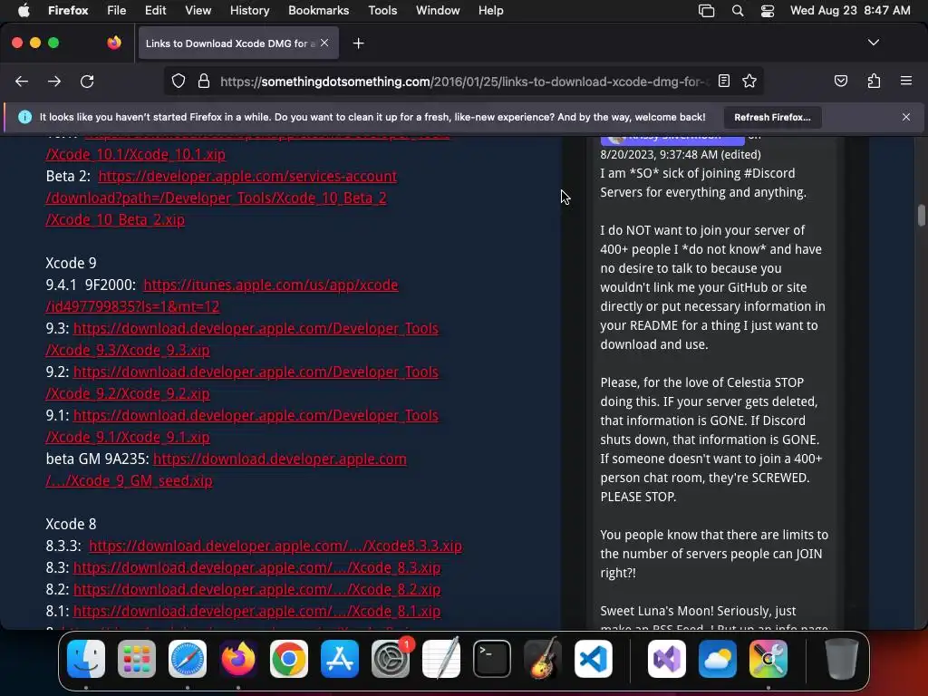
Task: Open Launchpad from the Dock
Action: (137, 658)
